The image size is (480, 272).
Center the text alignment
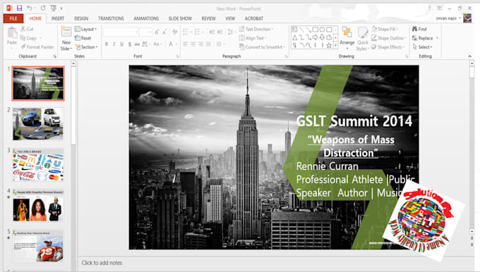(193, 44)
